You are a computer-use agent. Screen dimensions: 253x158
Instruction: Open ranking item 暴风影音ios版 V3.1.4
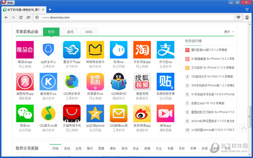[x=209, y=50]
